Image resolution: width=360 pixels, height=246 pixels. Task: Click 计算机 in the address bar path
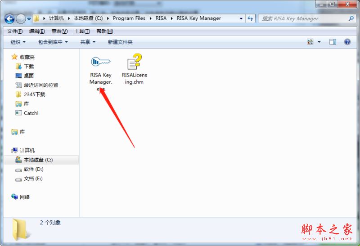point(57,18)
